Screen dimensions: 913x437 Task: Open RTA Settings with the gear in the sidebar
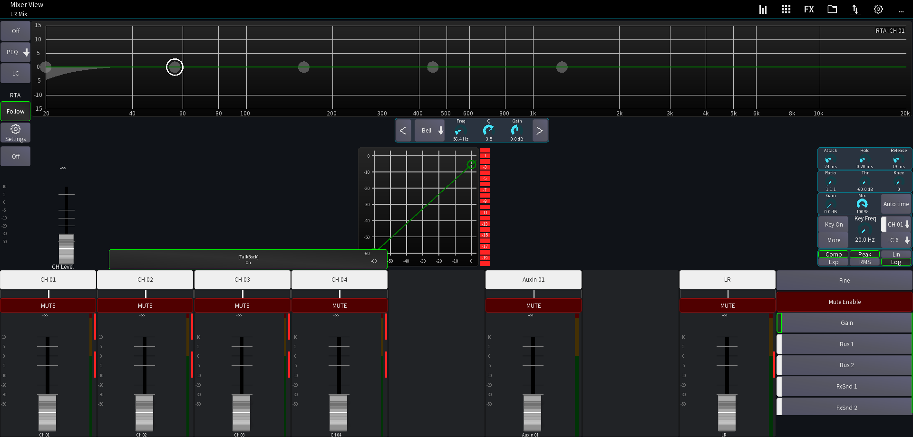15,133
